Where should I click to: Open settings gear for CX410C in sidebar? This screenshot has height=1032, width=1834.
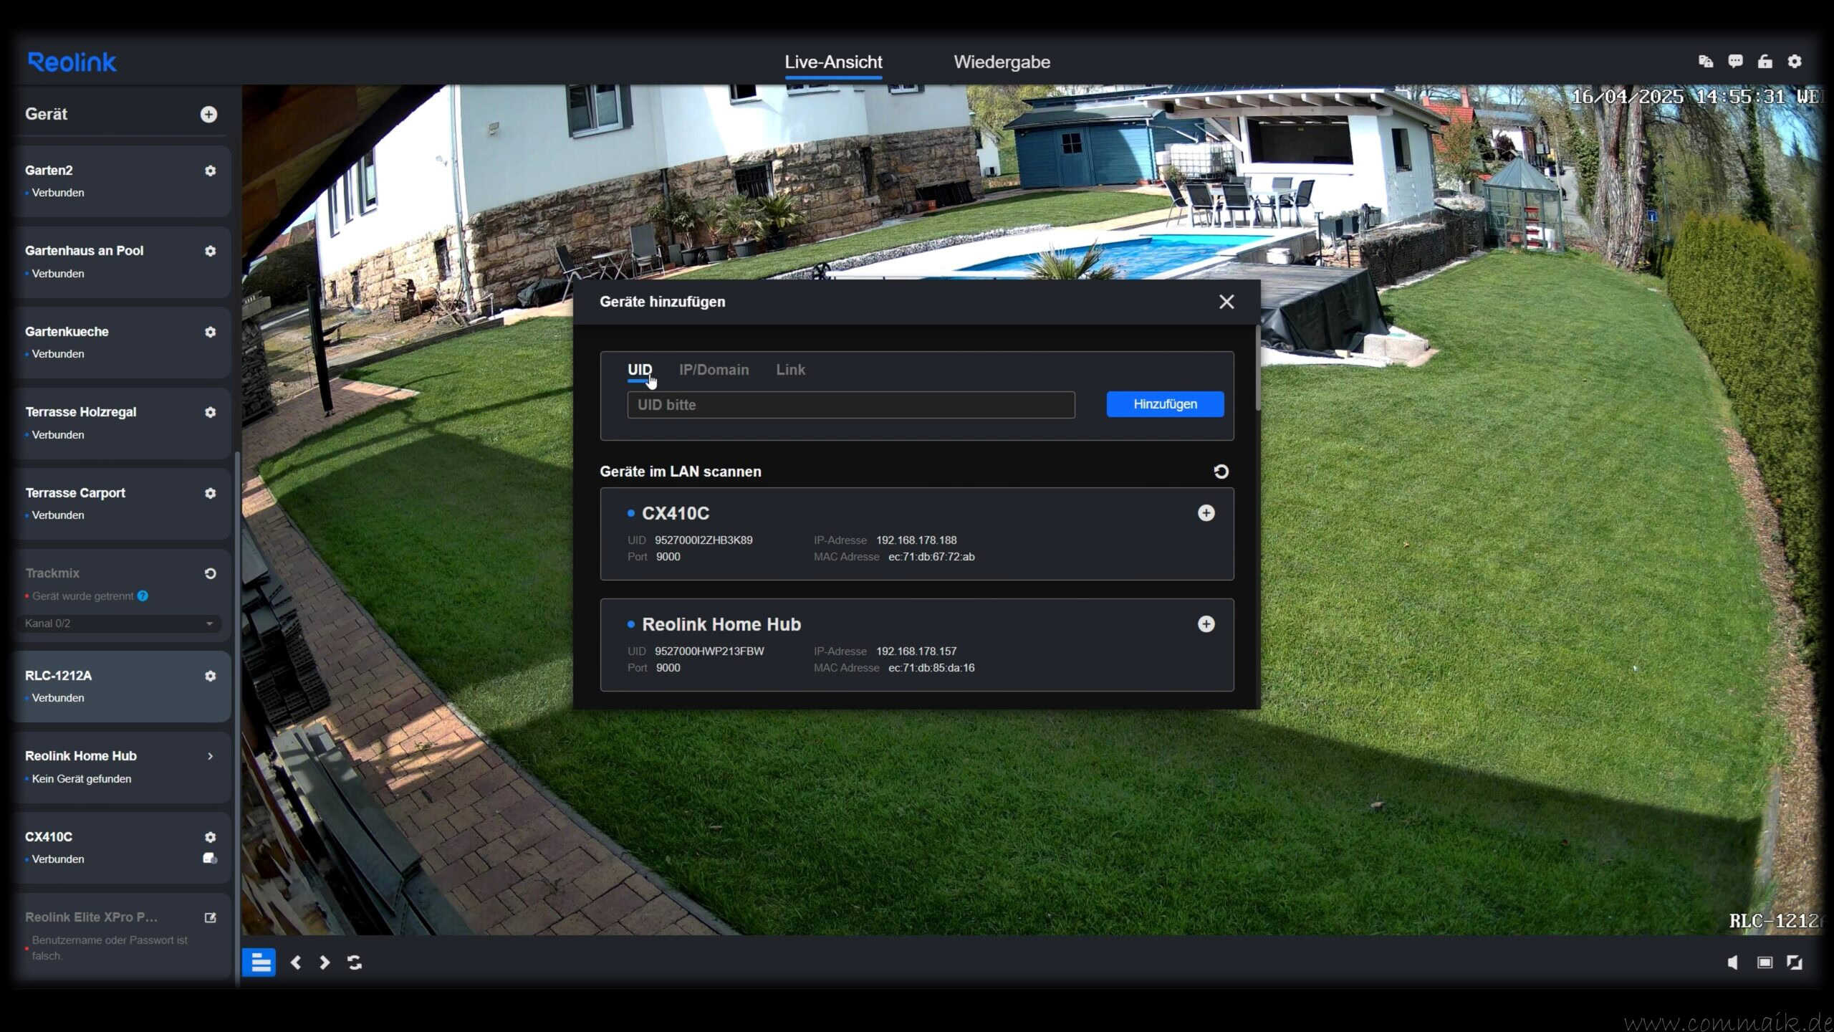[x=210, y=837]
